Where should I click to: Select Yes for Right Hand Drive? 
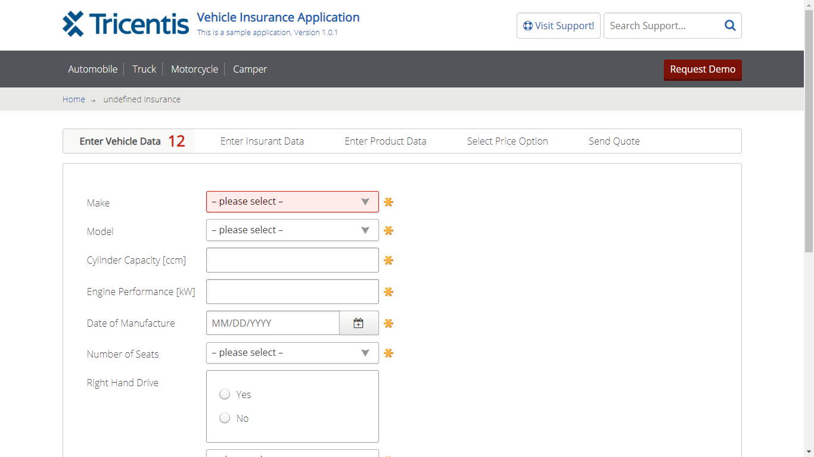225,394
